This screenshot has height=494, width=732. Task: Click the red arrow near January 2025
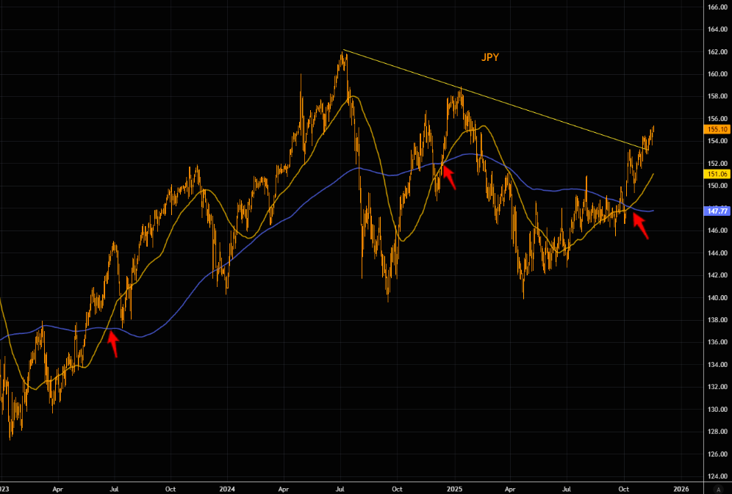click(x=448, y=176)
